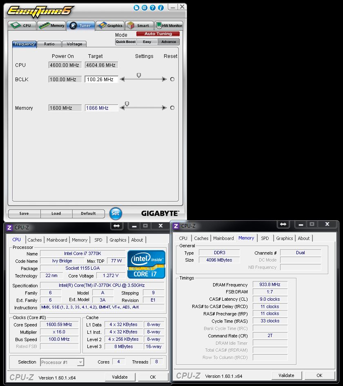Switch to the EasyTune6 Smart tab
Viewport: 343px width, 386px height.
pyautogui.click(x=139, y=25)
